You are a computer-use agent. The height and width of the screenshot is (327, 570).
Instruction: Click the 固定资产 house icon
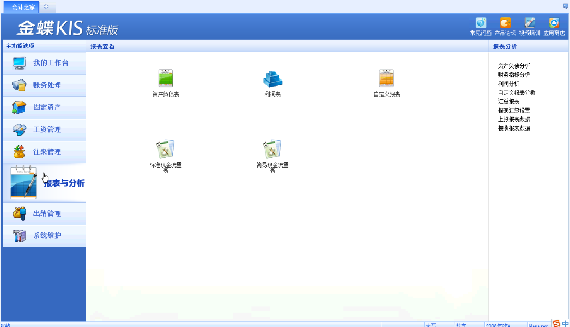point(19,107)
